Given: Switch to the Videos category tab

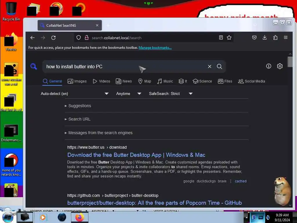Looking at the screenshot, I should point(101,81).
